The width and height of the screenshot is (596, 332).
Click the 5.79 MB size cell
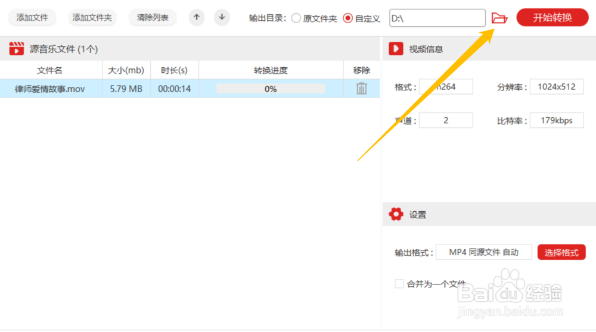126,89
